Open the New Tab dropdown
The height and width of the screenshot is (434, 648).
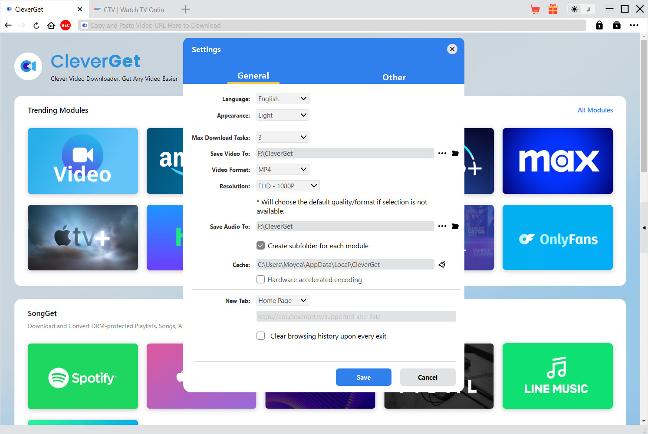283,301
